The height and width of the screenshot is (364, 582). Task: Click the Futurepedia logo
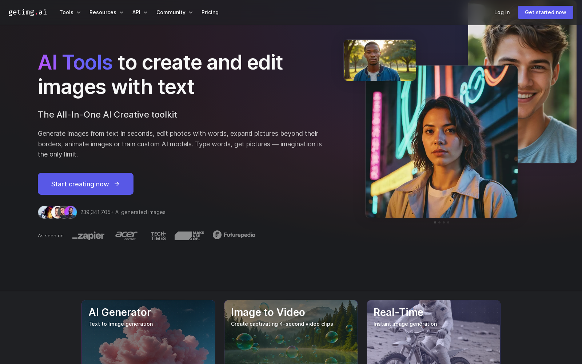[234, 235]
